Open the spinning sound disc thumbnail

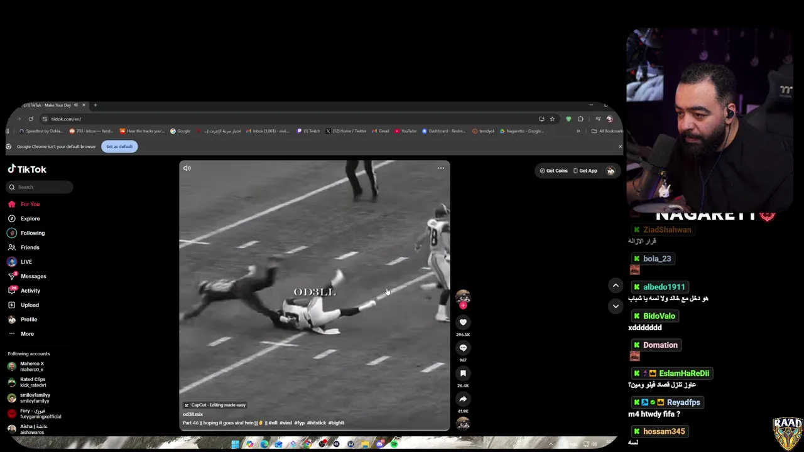[463, 424]
